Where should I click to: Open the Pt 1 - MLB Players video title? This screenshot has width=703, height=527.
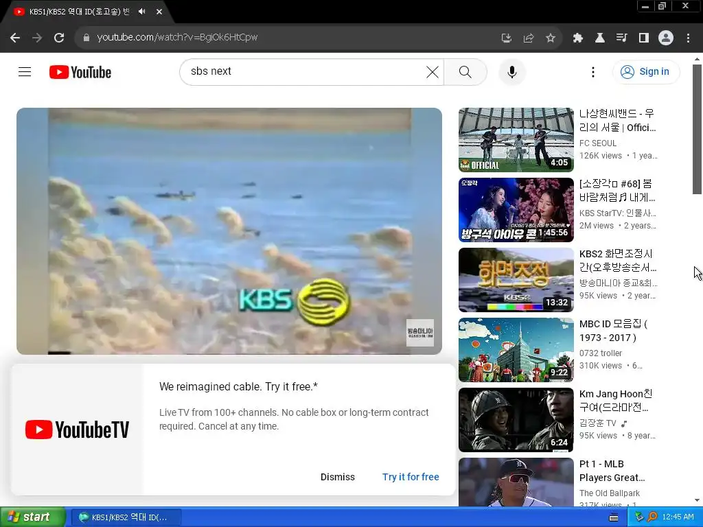612,471
